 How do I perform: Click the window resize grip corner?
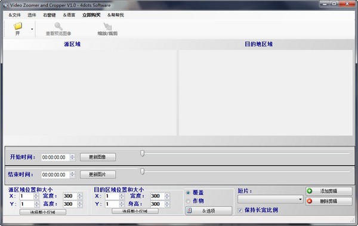tap(352, 220)
